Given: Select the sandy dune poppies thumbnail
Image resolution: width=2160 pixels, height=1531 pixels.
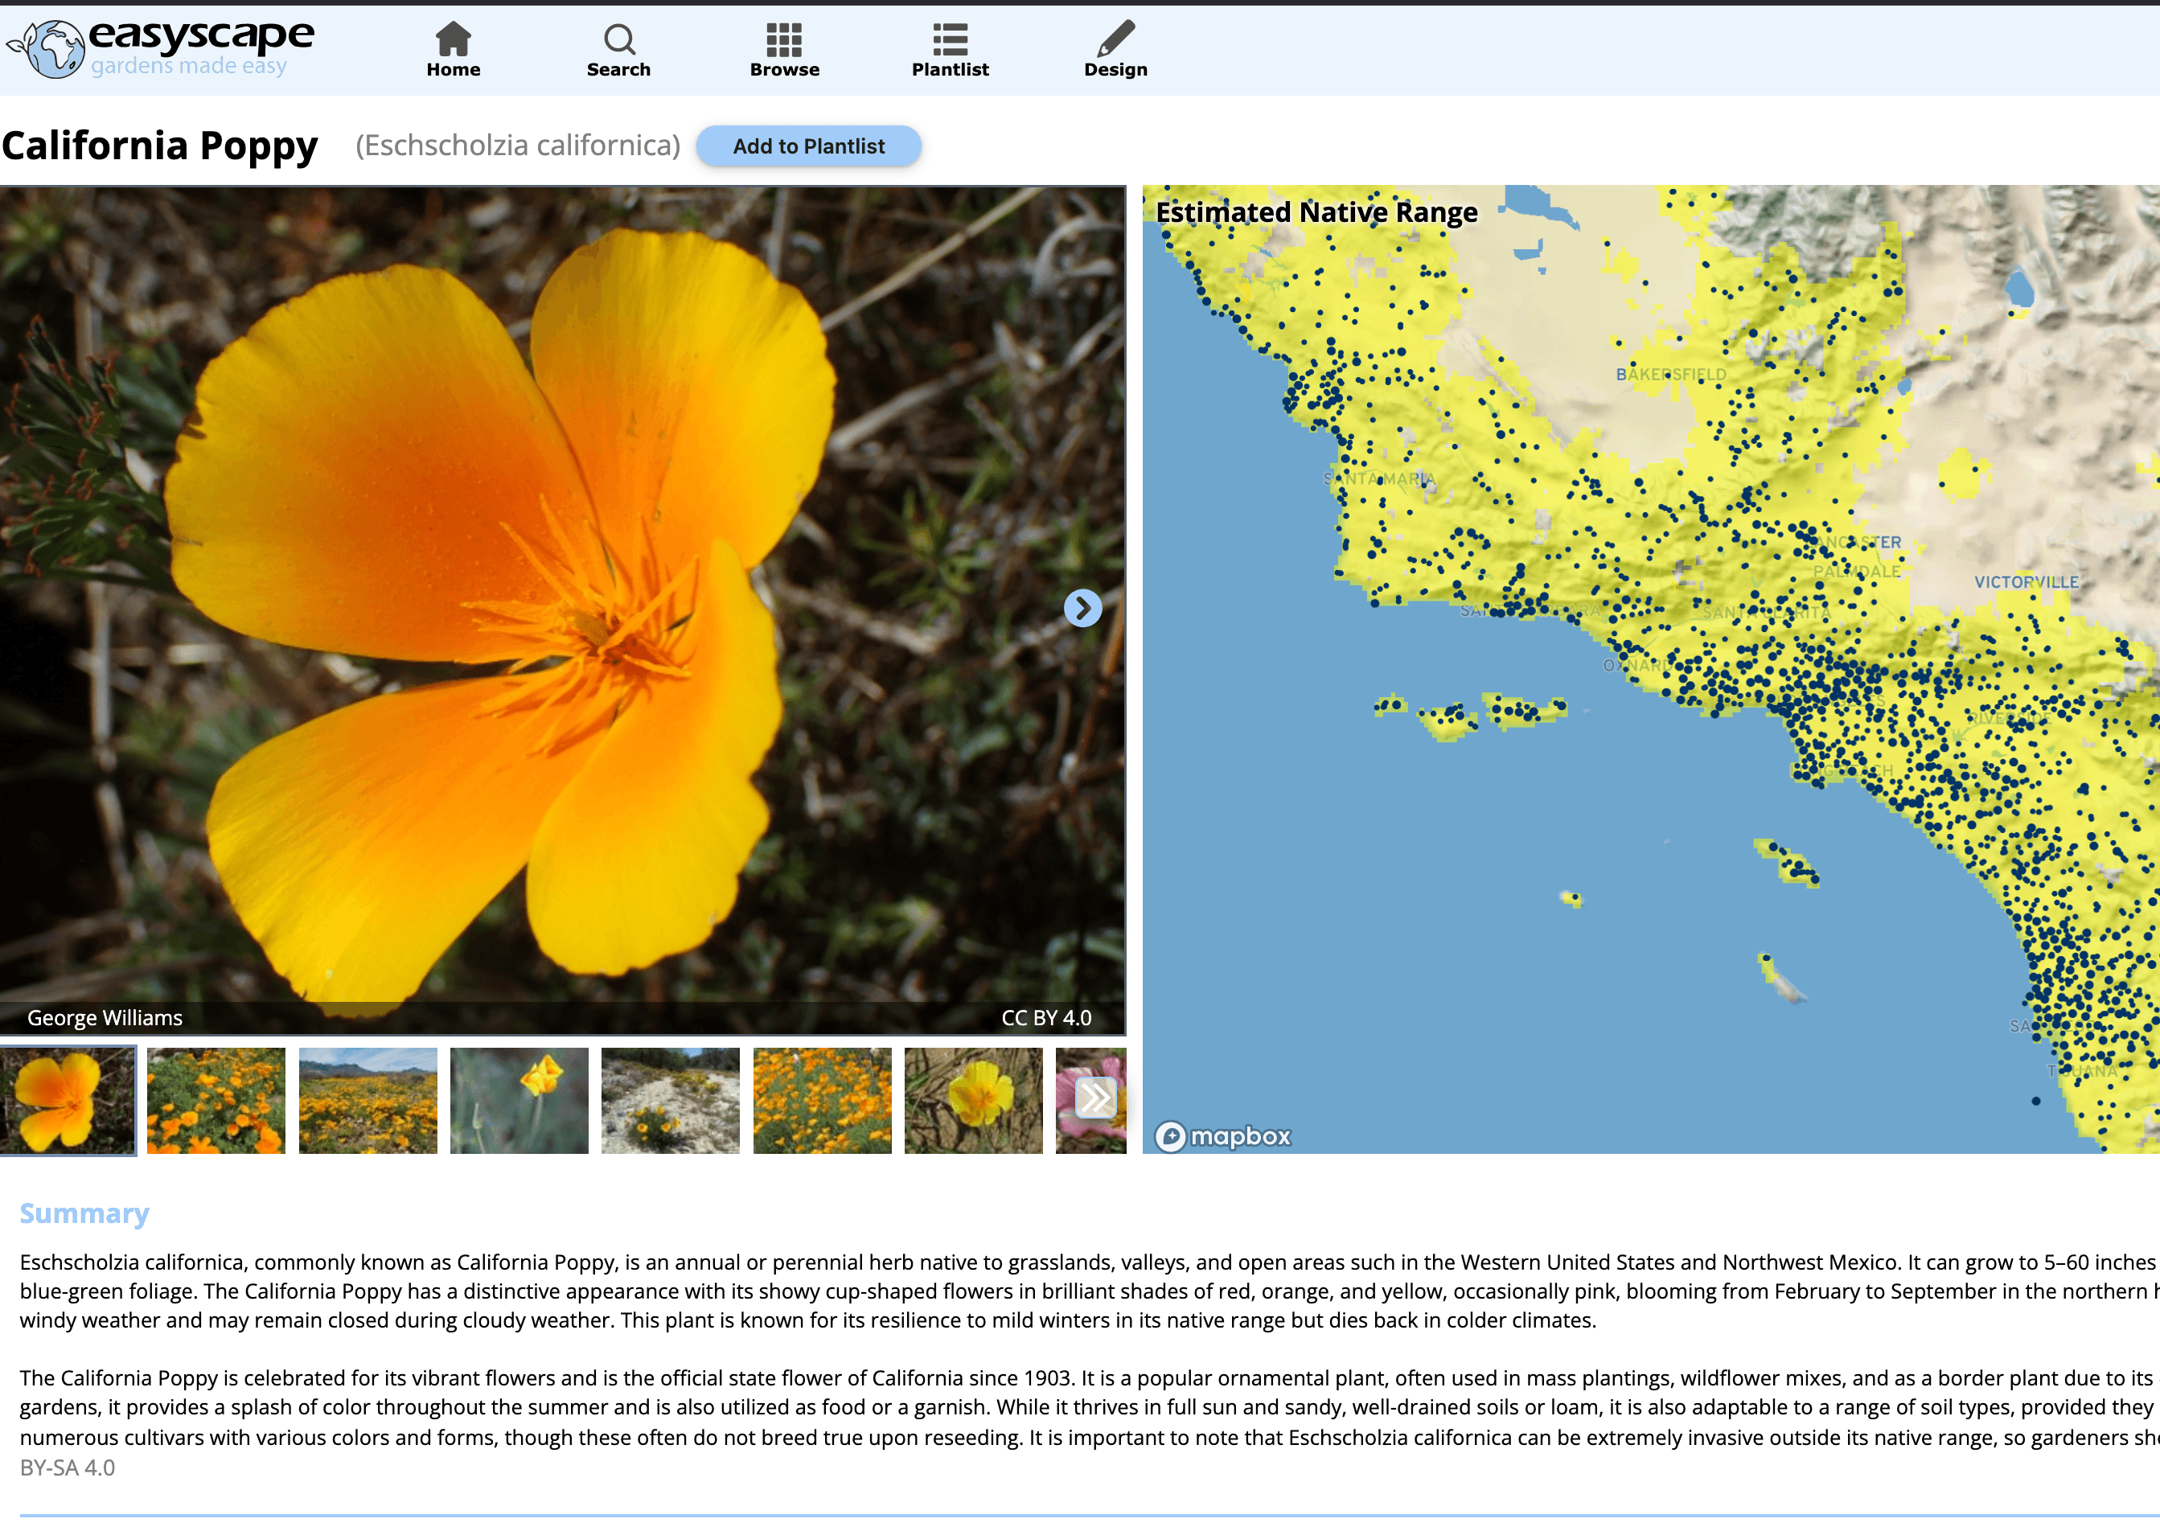Looking at the screenshot, I should pos(671,1100).
